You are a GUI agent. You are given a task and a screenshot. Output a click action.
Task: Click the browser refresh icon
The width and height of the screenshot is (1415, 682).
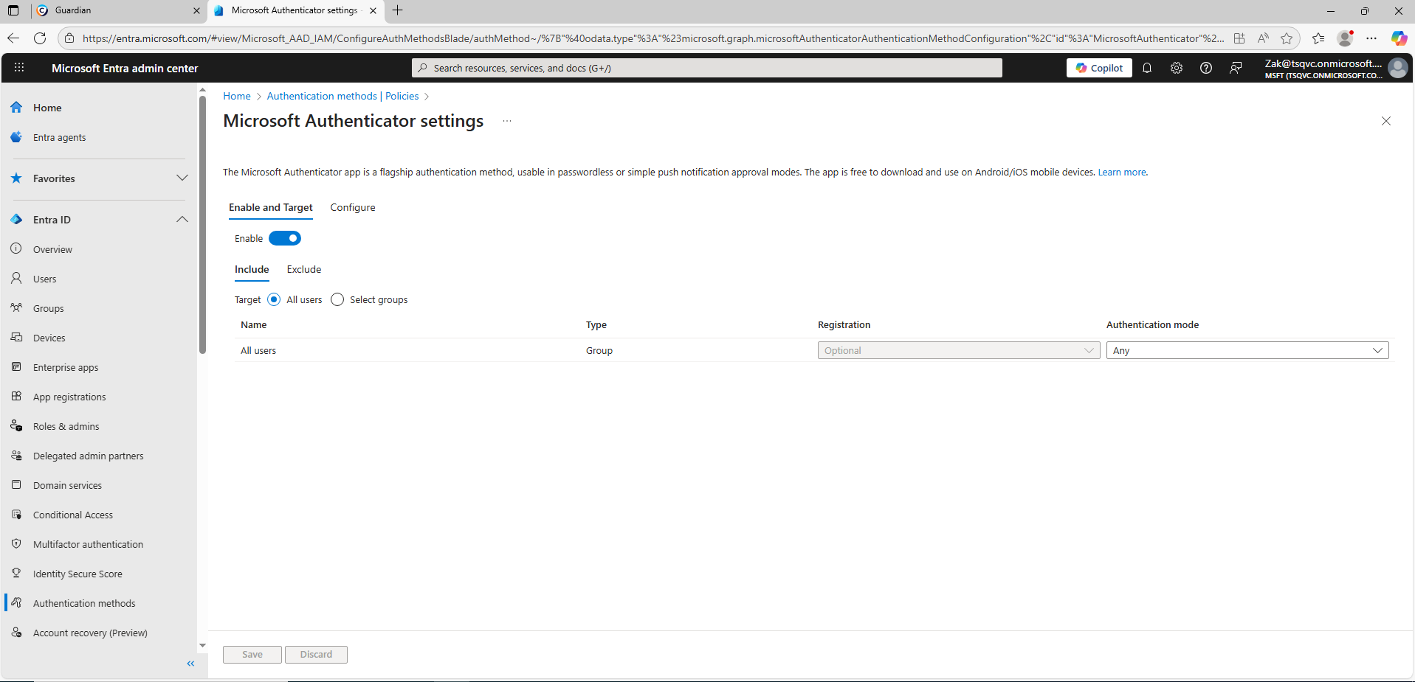tap(40, 38)
